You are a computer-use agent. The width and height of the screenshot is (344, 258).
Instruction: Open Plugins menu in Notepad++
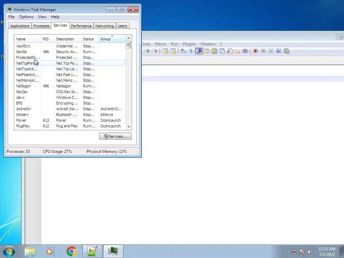[x=189, y=44]
